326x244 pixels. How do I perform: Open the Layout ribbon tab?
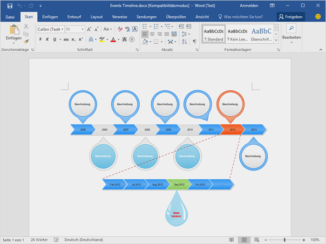pyautogui.click(x=96, y=17)
